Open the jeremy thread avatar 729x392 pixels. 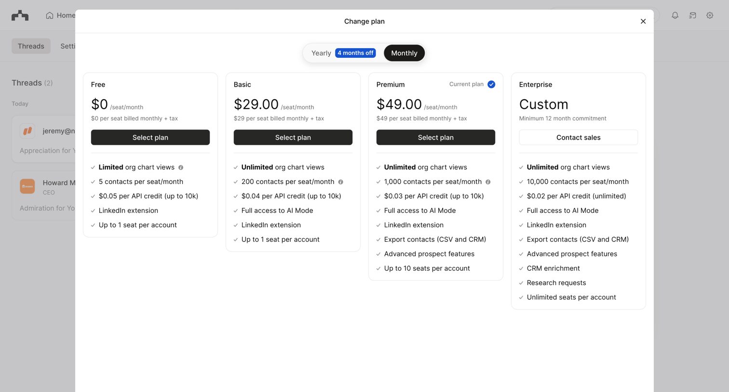(x=27, y=131)
